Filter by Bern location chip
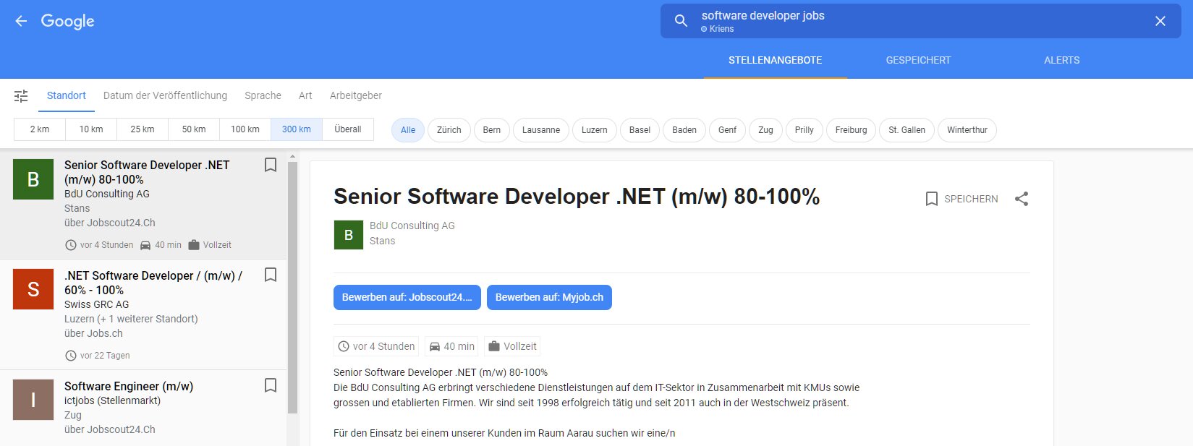 click(492, 130)
